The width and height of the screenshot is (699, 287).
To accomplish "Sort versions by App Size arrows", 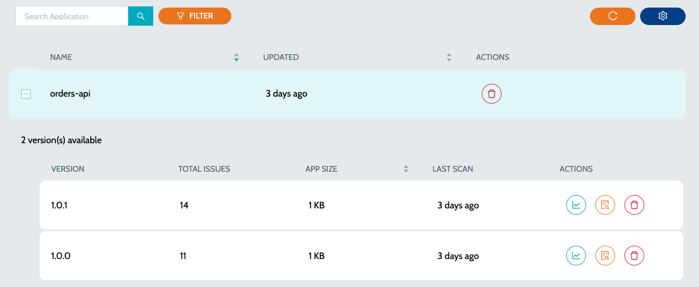I will pos(406,169).
